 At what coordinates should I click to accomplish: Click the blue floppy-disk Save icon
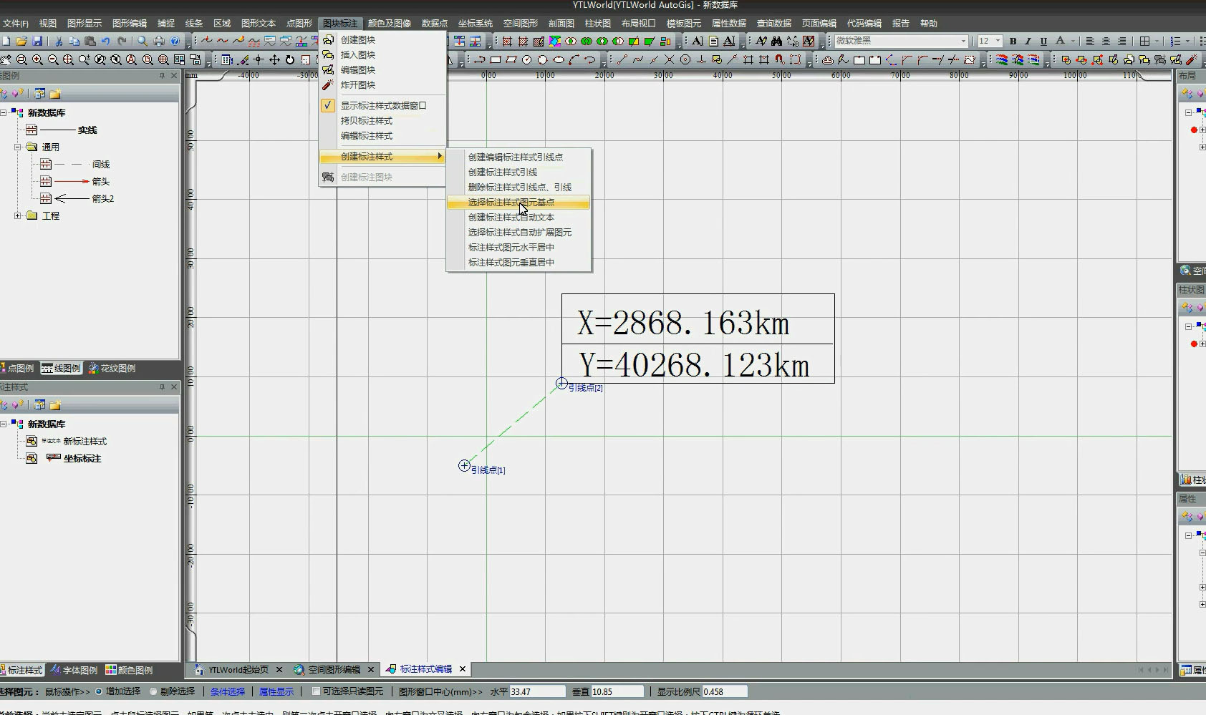pyautogui.click(x=37, y=41)
